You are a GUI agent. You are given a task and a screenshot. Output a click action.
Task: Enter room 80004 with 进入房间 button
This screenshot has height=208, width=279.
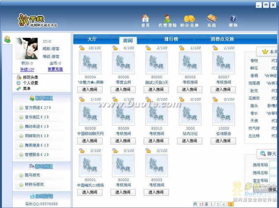(90, 90)
